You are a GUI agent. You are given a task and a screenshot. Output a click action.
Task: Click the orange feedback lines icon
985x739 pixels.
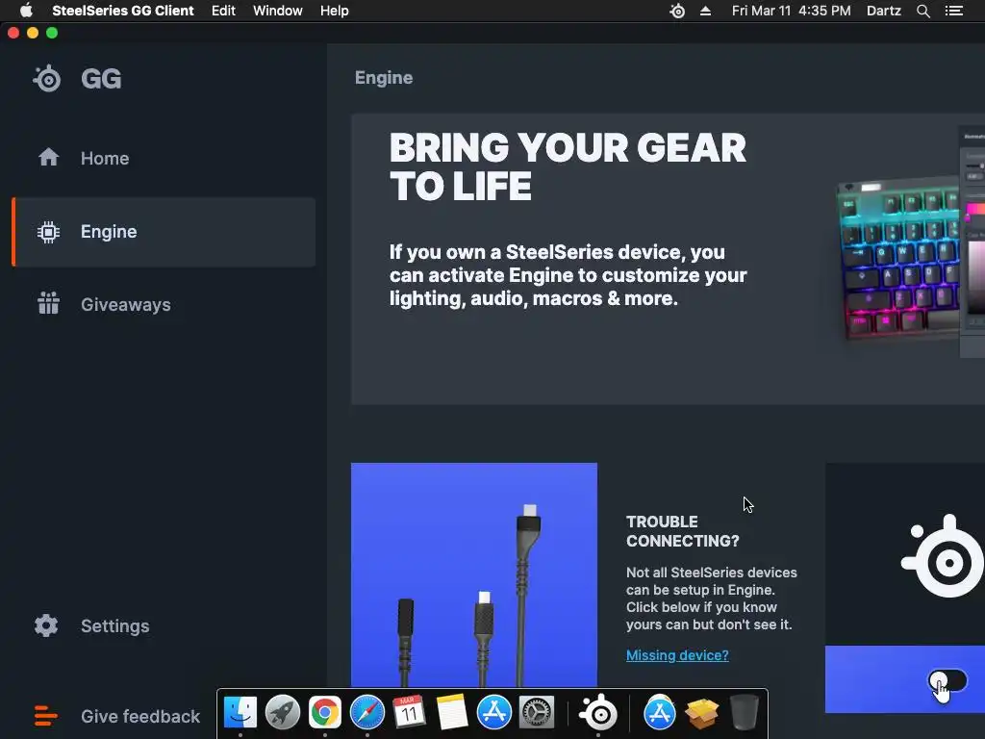coord(46,716)
